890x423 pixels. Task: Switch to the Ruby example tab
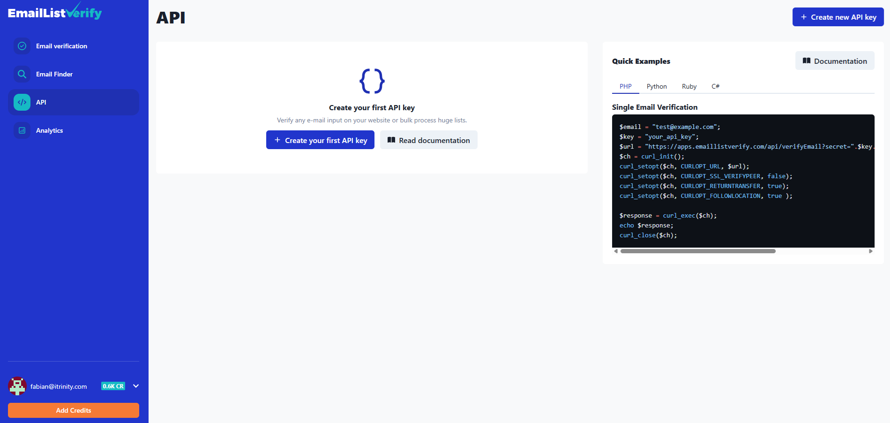click(x=689, y=86)
